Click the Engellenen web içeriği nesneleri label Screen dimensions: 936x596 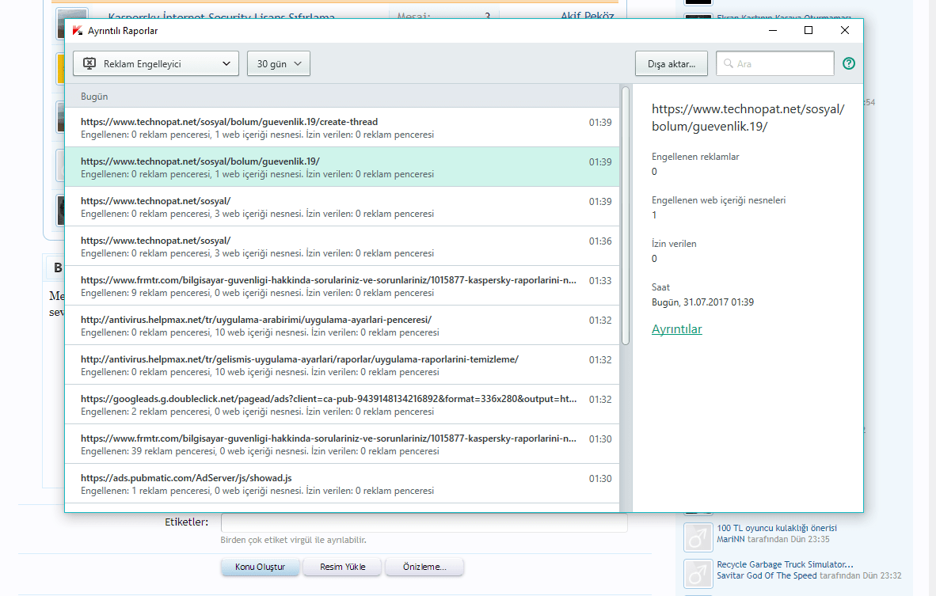point(718,200)
